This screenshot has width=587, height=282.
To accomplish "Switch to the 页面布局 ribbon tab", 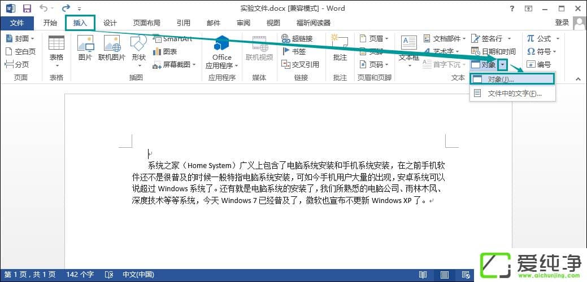I will pyautogui.click(x=146, y=23).
